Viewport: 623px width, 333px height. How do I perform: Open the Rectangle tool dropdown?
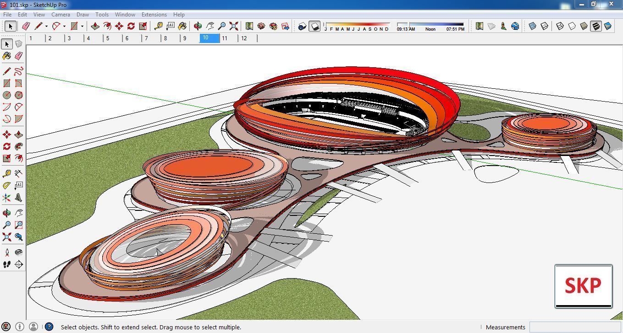[x=82, y=26]
